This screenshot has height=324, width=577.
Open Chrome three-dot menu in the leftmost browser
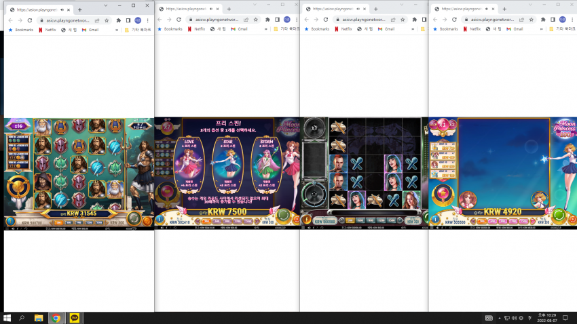pos(147,20)
